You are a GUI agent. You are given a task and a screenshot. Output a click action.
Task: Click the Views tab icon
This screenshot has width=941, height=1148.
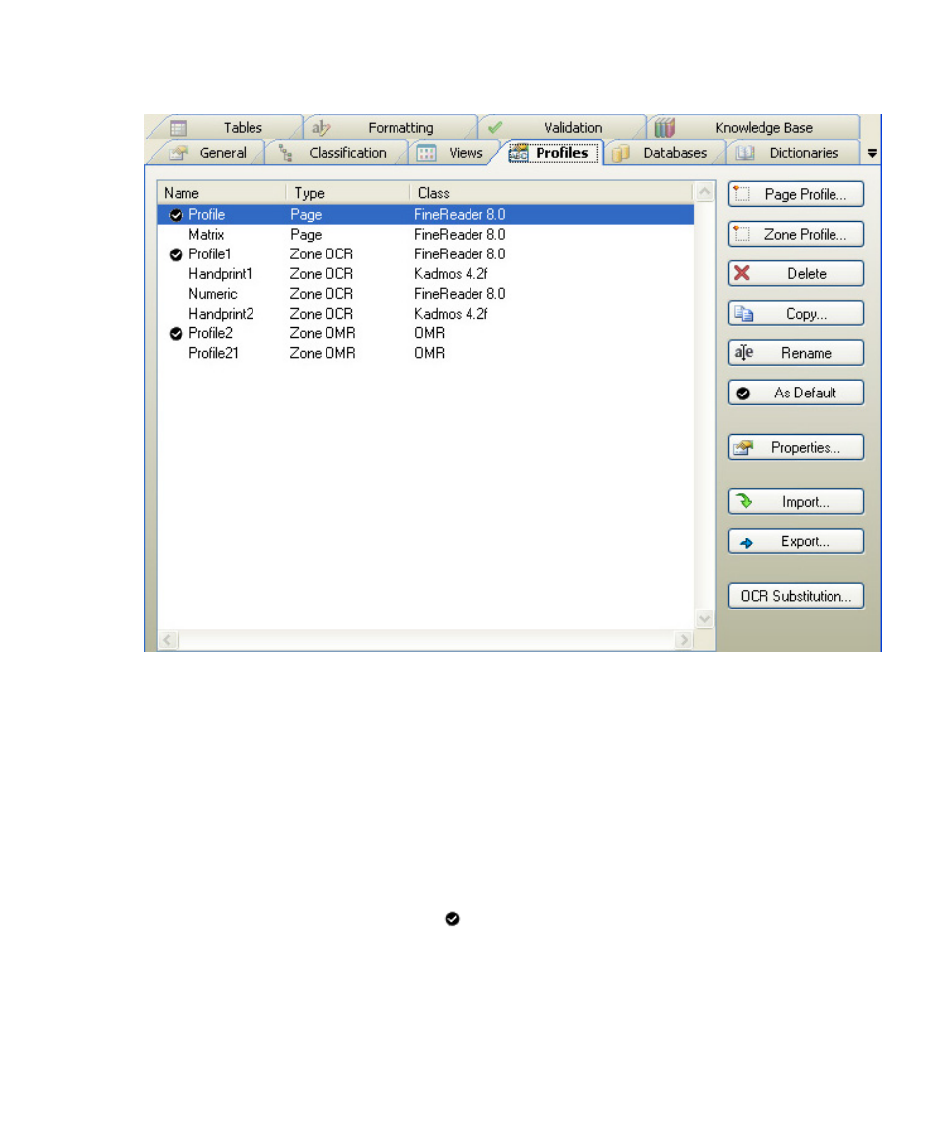[x=426, y=153]
